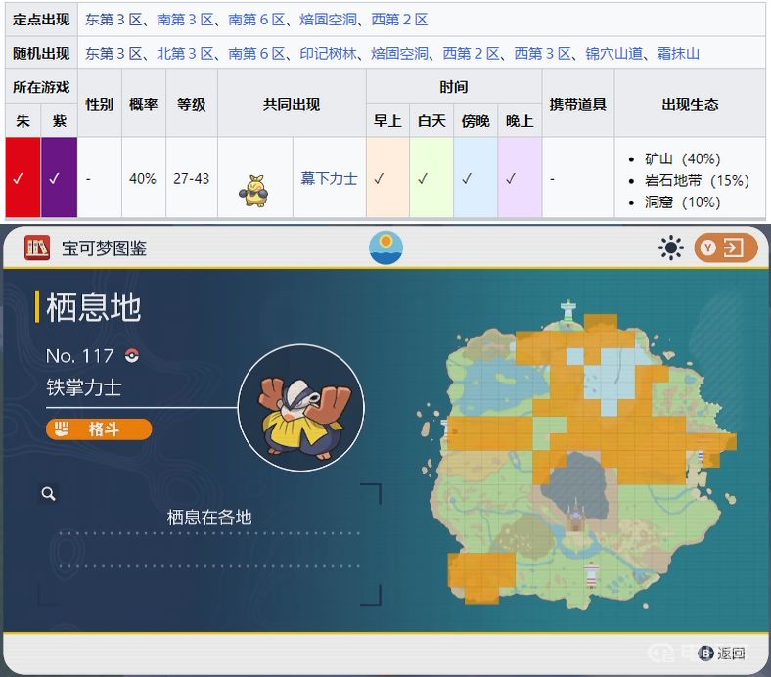Open the 幕下力士 Pokémon link
This screenshot has height=677, width=771.
329,178
